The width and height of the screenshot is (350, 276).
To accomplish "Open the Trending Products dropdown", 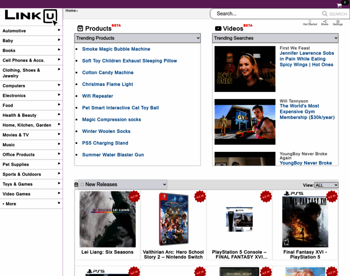I will [137, 38].
